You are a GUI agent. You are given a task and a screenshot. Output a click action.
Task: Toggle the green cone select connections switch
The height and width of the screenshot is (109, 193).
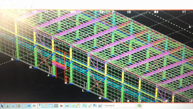(x=7, y=106)
